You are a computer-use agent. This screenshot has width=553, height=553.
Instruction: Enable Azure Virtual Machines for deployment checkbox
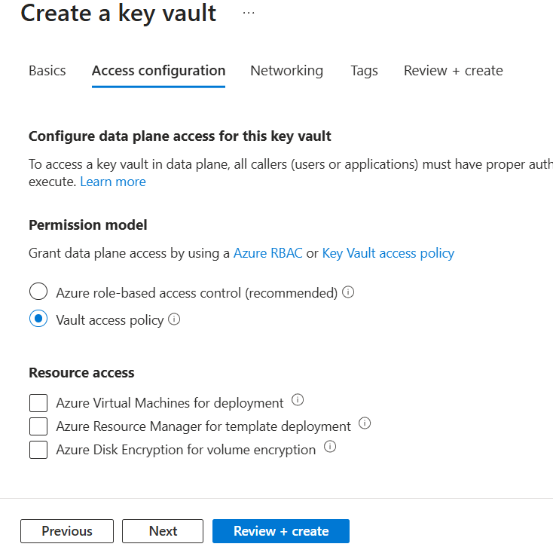[38, 403]
